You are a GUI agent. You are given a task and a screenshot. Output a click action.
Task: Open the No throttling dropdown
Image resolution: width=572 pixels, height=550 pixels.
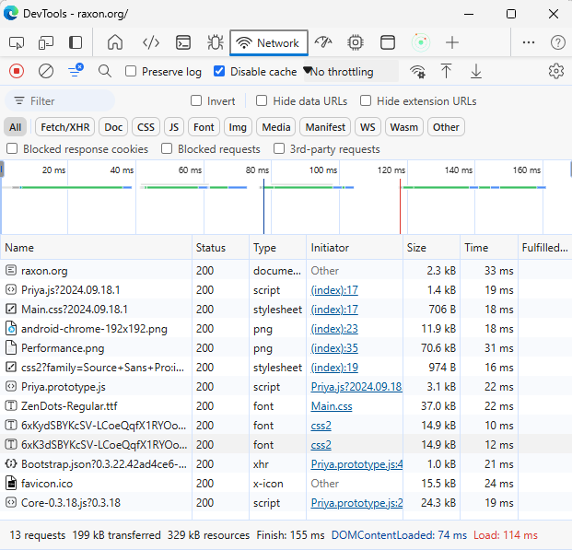(350, 72)
